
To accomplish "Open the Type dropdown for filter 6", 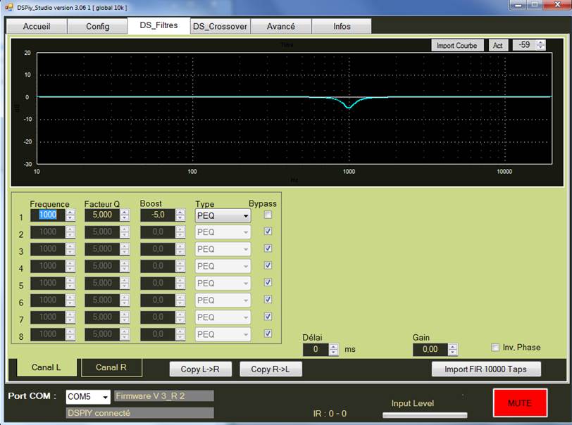I will [223, 300].
